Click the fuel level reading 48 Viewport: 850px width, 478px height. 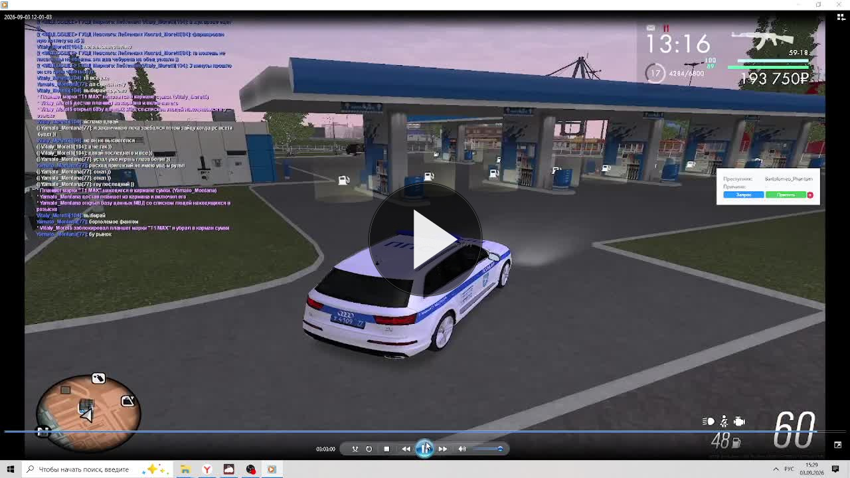click(721, 441)
